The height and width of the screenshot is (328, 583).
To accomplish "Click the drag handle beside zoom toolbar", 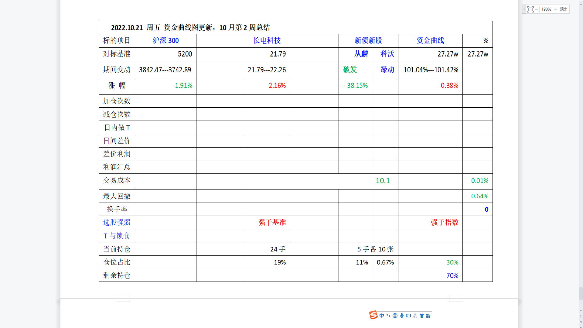I will [x=524, y=9].
